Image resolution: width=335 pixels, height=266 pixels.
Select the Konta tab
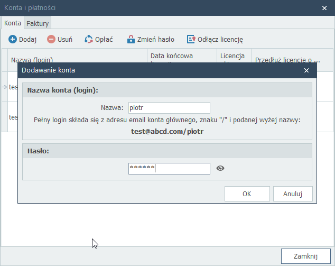(13, 23)
